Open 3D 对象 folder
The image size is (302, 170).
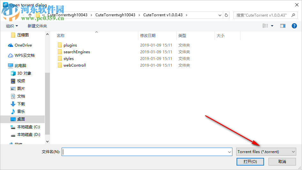point(24,73)
